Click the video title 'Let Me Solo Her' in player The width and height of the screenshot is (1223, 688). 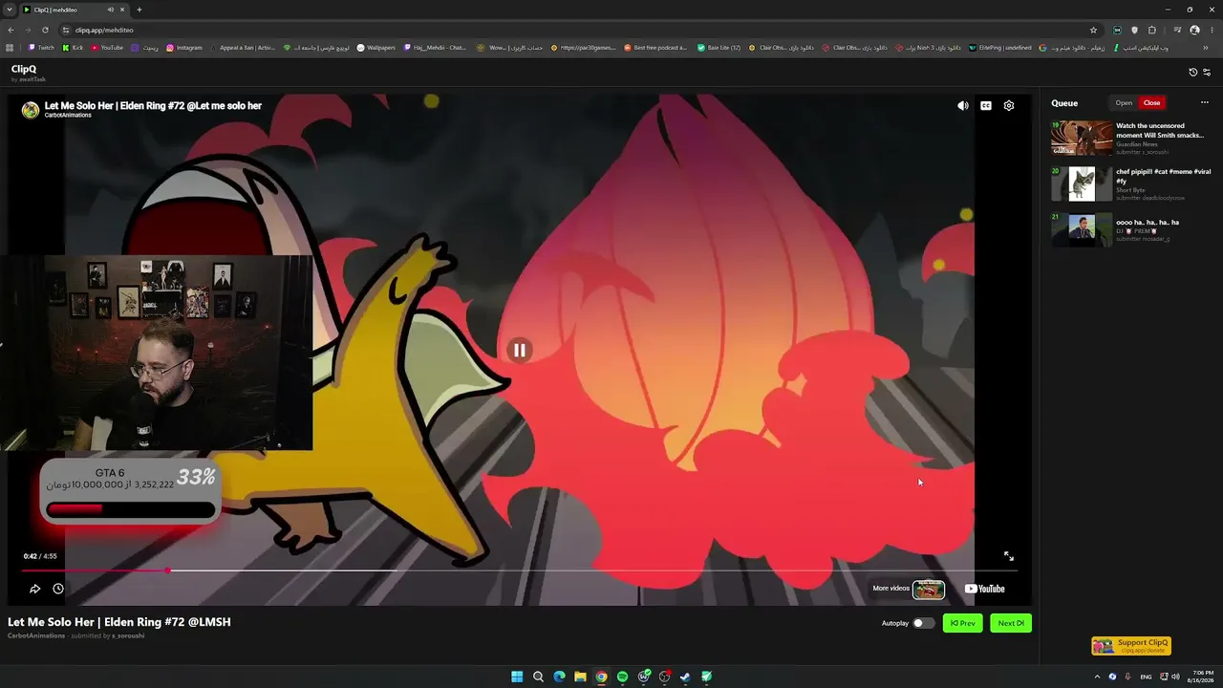click(153, 105)
